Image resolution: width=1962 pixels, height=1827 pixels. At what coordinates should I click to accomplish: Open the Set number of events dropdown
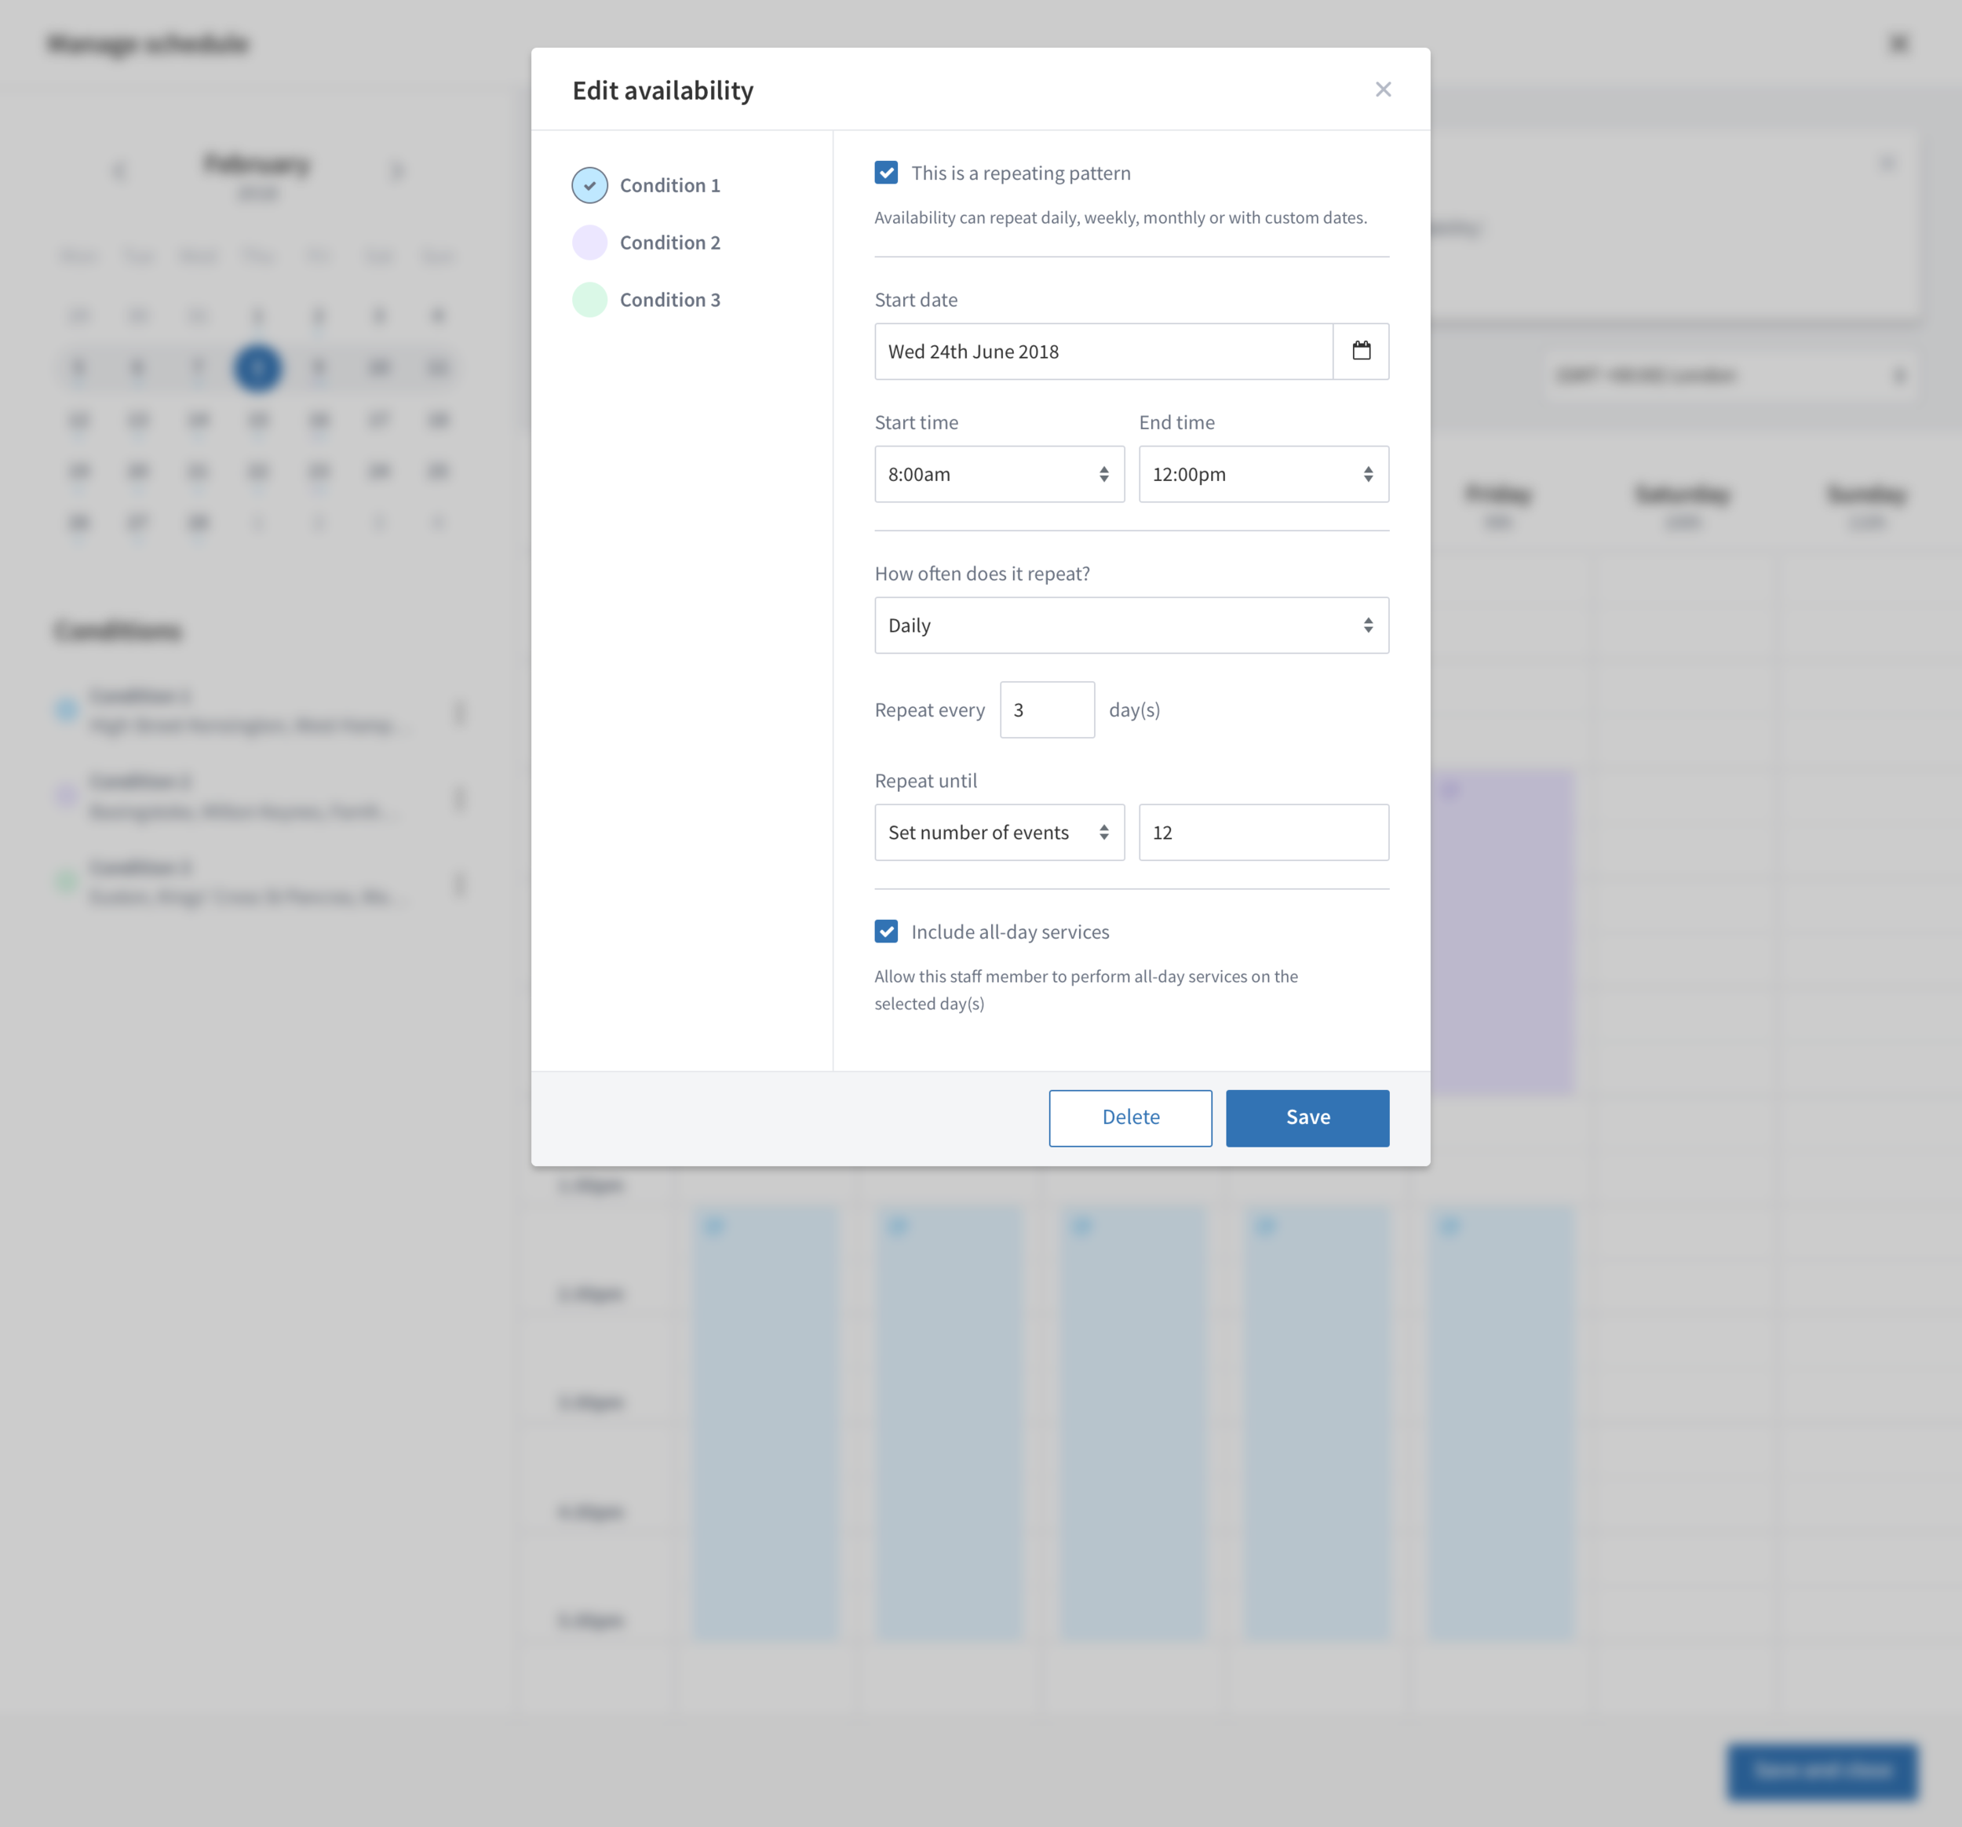999,833
